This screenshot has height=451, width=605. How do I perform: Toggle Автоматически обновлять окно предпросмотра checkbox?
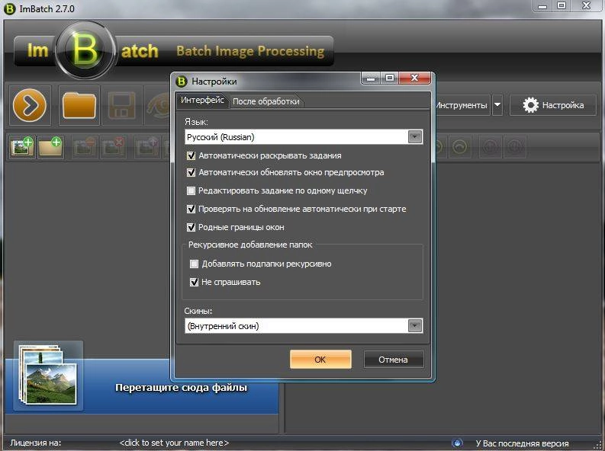click(x=191, y=172)
